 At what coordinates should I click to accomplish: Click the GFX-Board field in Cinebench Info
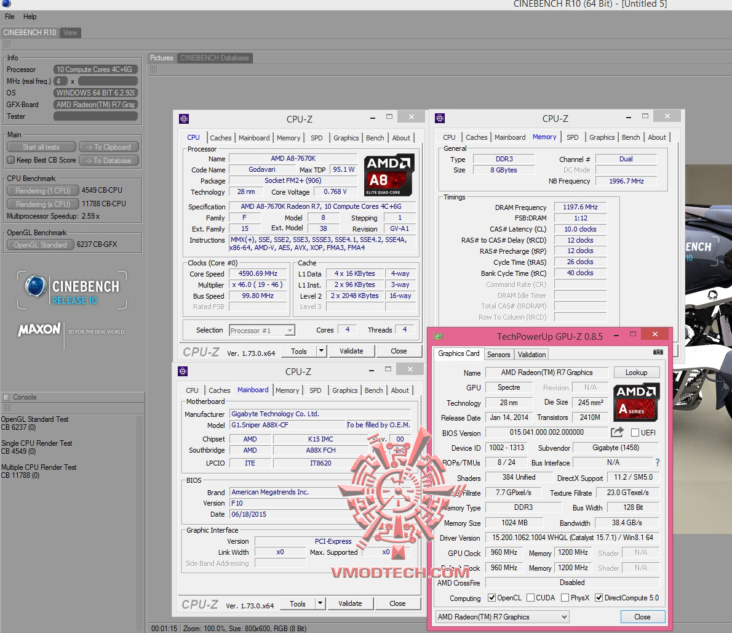96,105
